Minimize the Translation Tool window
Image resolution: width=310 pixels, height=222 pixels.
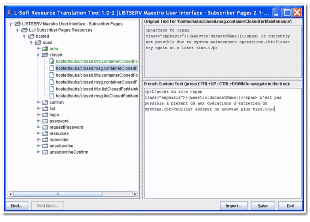(277, 12)
